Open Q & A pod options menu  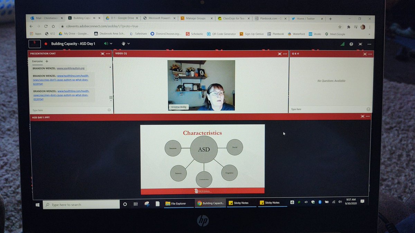pos(370,54)
